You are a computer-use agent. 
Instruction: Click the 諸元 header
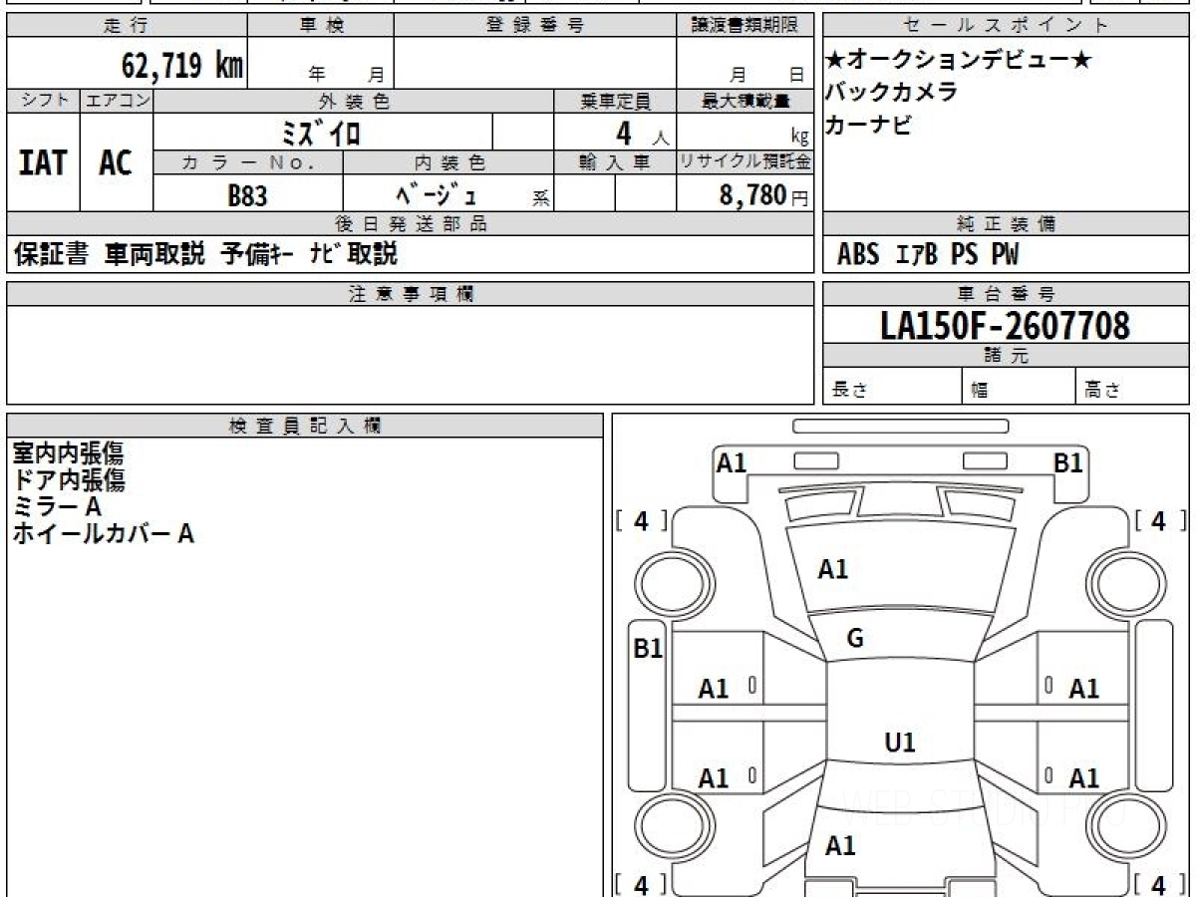coord(1006,356)
